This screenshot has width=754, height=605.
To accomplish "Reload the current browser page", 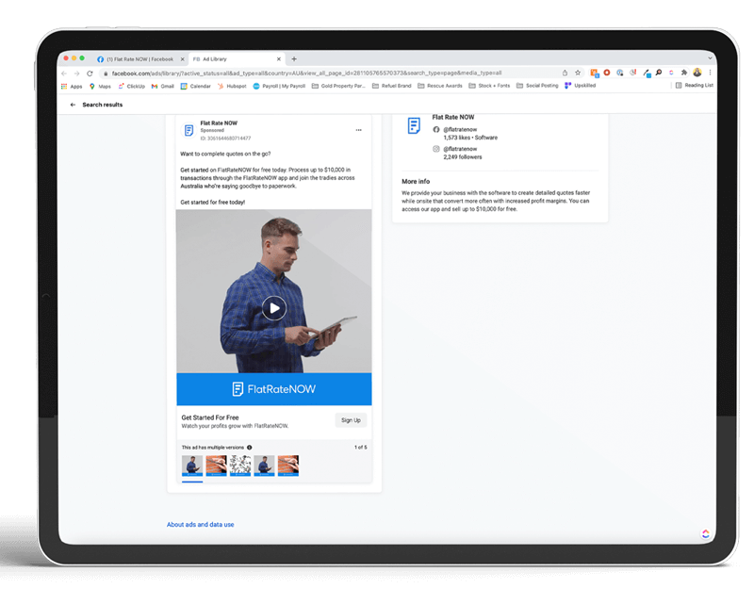I will point(90,74).
